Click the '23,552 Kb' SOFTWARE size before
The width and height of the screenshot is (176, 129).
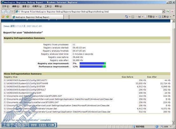point(141,83)
